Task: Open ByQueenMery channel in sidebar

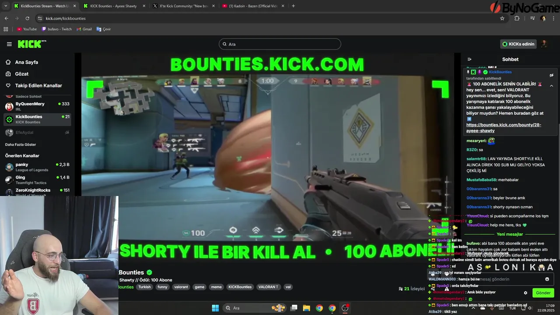Action: pos(38,106)
